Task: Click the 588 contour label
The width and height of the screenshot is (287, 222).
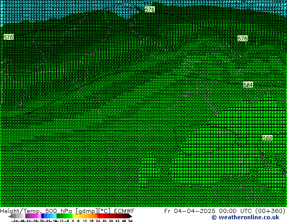Action: 267,138
